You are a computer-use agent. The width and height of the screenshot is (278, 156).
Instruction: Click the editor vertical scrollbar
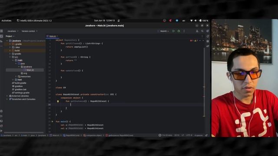204,82
